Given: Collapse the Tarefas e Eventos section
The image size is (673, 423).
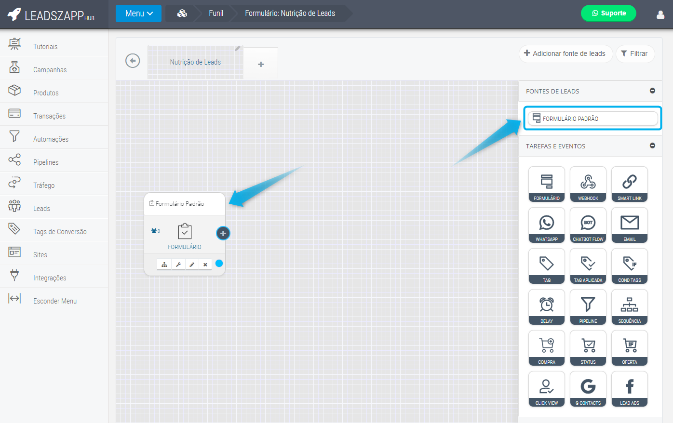Looking at the screenshot, I should tap(652, 145).
